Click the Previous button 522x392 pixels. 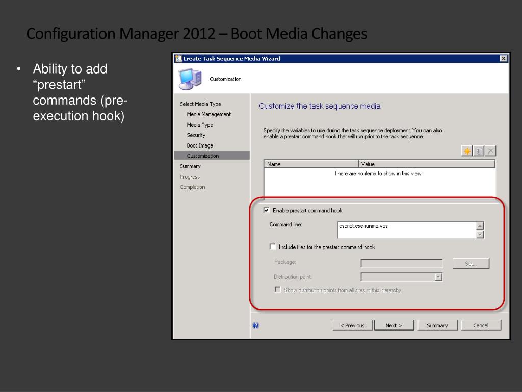(x=353, y=325)
